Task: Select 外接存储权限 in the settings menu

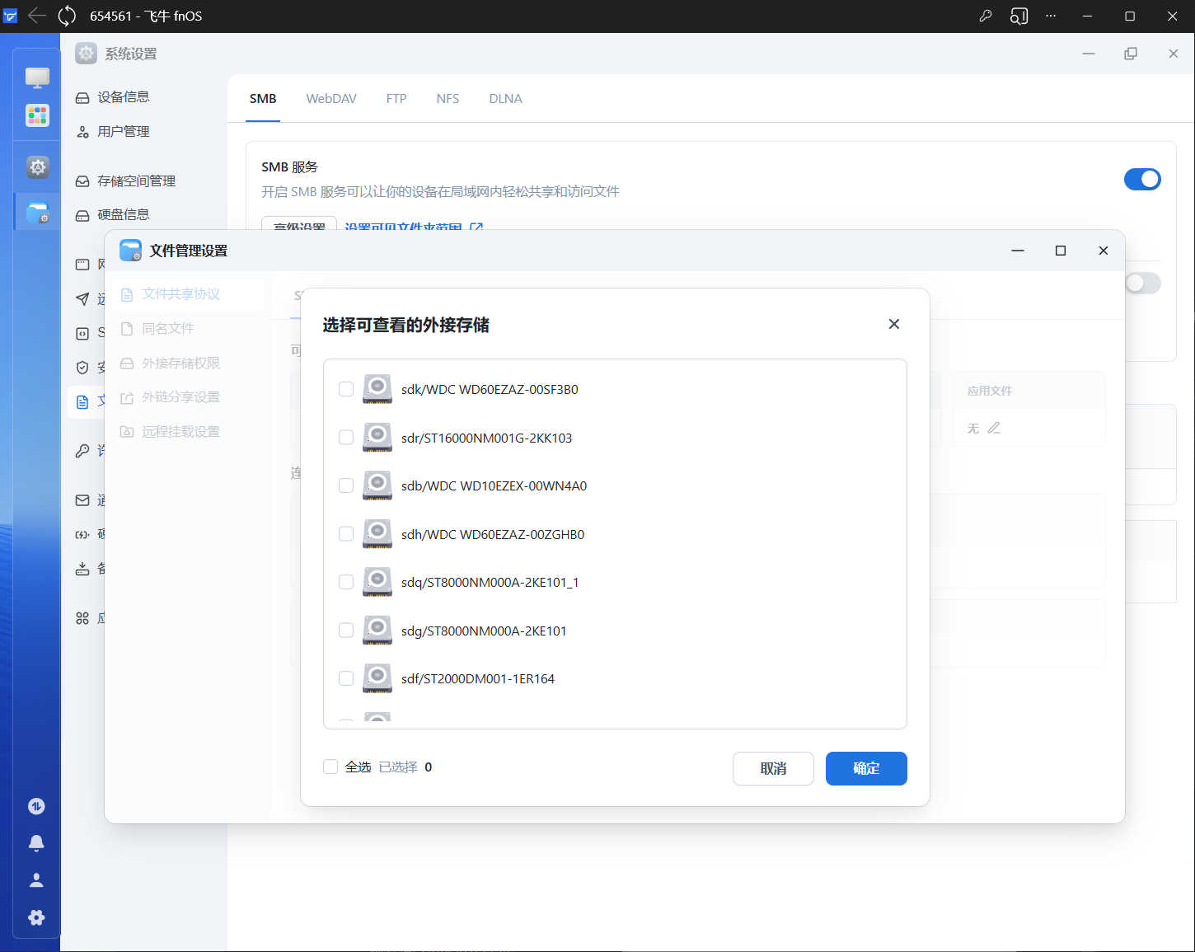Action: [x=178, y=363]
